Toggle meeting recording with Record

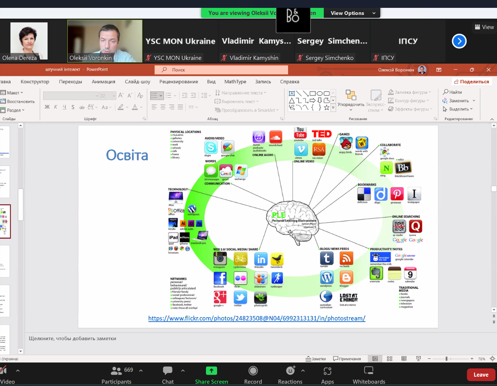point(253,371)
